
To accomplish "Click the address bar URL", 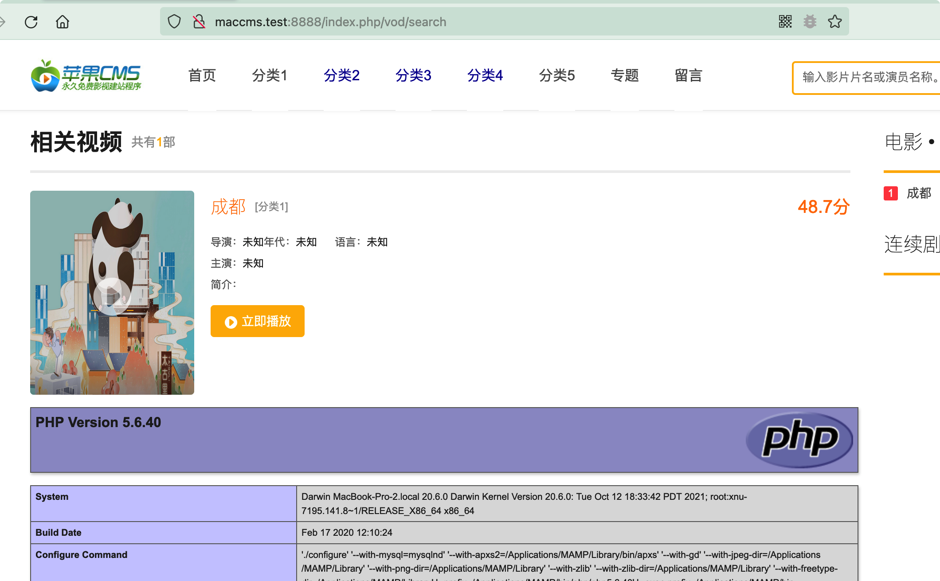I will [x=331, y=22].
